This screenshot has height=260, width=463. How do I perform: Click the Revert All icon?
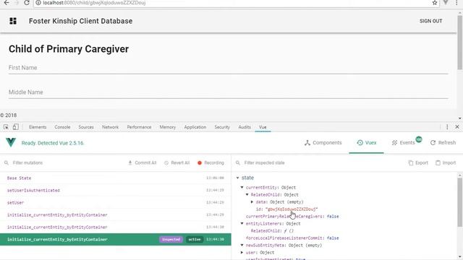(166, 162)
